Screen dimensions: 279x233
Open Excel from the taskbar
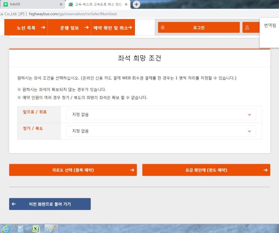click(36, 229)
